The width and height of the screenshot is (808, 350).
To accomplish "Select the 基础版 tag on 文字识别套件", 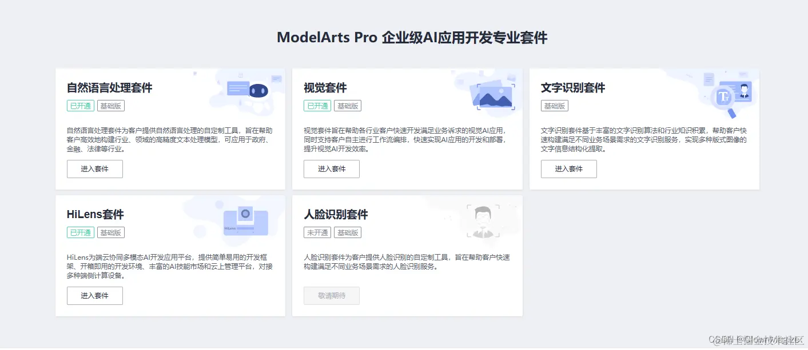I will (554, 105).
